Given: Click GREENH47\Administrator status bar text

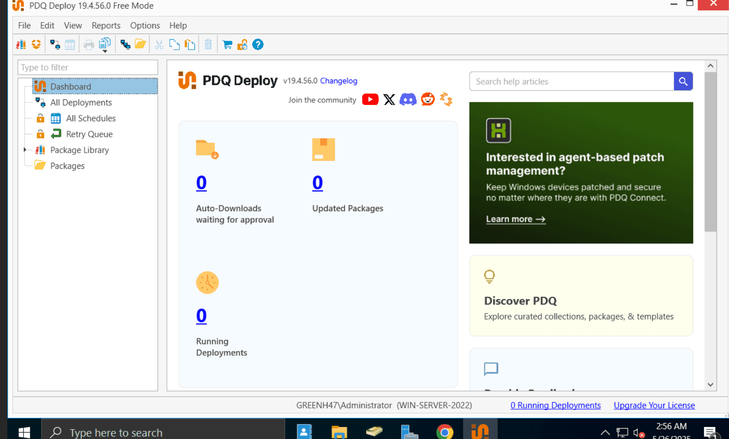Looking at the screenshot, I should [x=344, y=405].
